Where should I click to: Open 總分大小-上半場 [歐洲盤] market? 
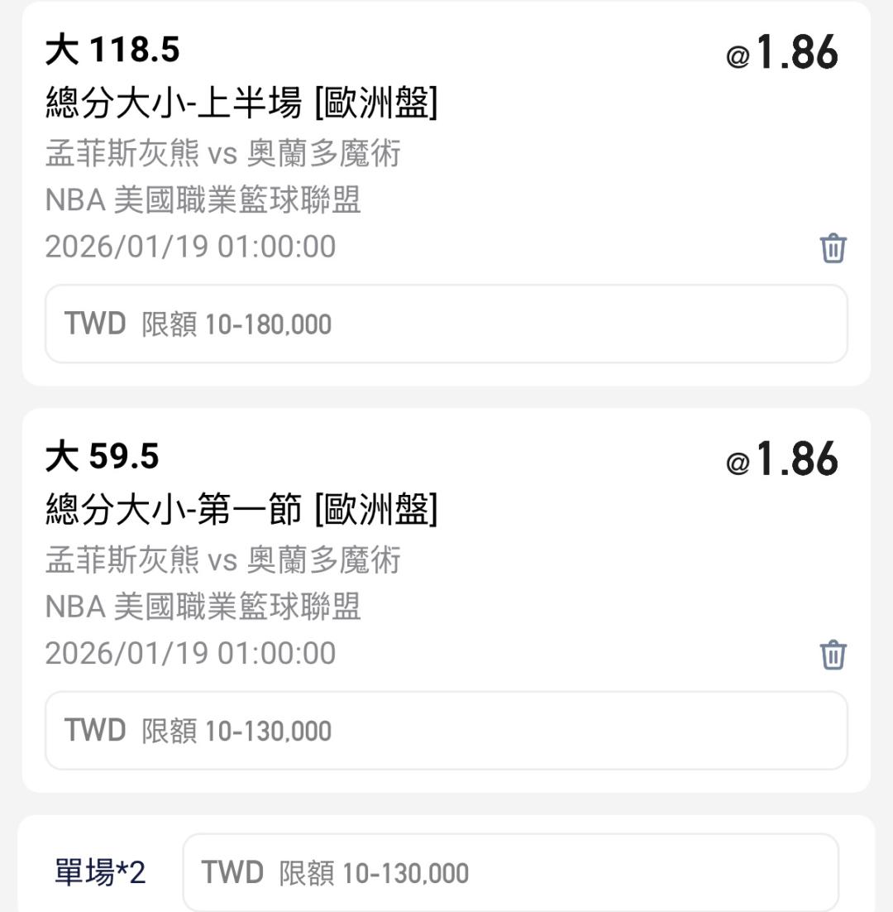(241, 103)
